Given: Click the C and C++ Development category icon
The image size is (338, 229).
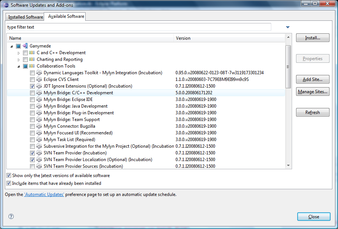Looking at the screenshot, I should pyautogui.click(x=32, y=53).
